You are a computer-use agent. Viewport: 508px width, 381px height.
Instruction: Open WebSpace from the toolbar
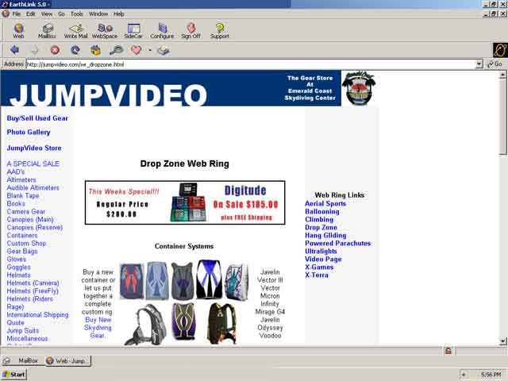[x=105, y=31]
